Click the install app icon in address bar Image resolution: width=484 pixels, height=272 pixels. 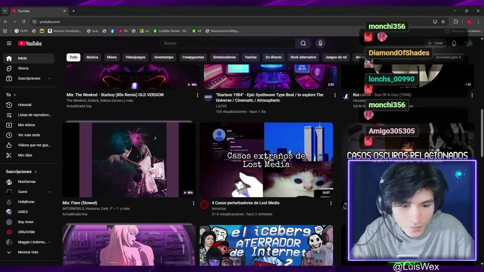click(435, 22)
